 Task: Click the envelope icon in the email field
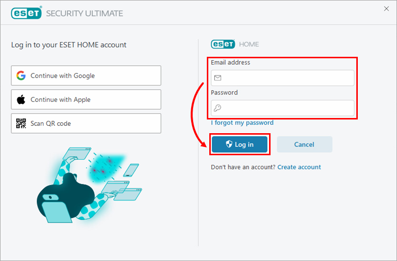218,78
